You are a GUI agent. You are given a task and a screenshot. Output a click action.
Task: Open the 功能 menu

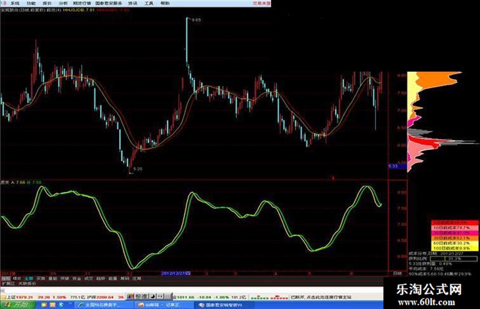point(31,3)
